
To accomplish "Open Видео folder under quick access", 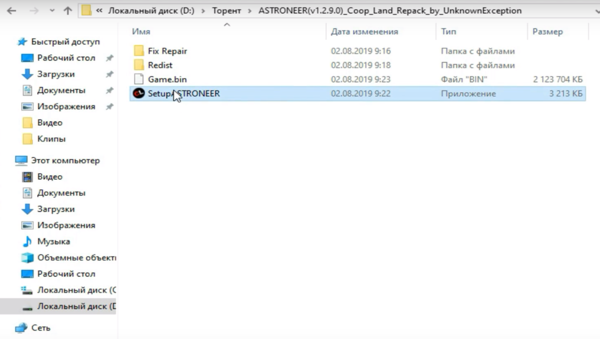I will (x=50, y=122).
